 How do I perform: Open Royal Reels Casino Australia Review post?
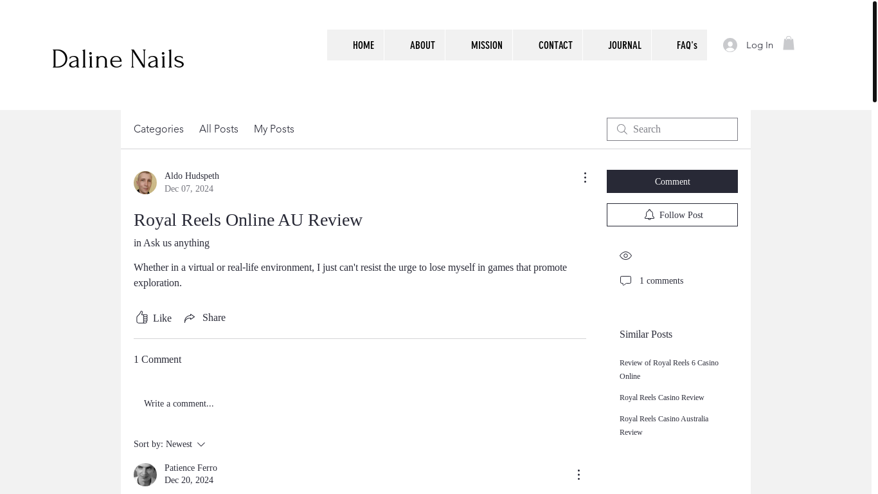click(x=664, y=426)
